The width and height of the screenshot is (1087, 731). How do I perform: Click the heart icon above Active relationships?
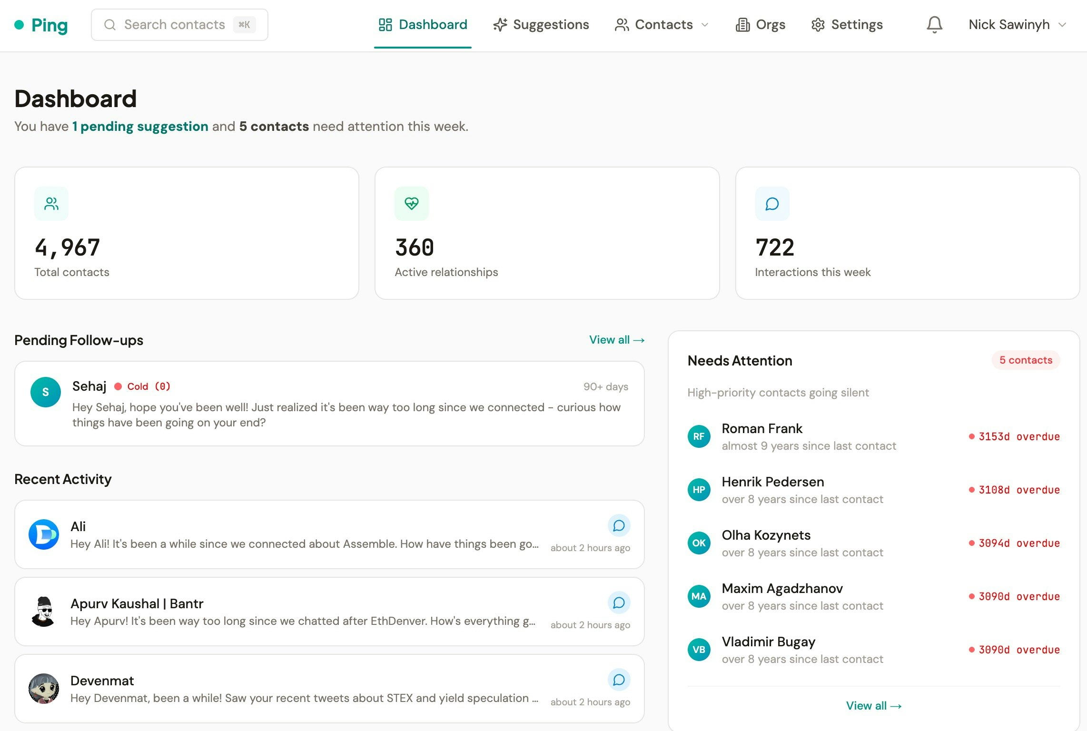point(411,203)
